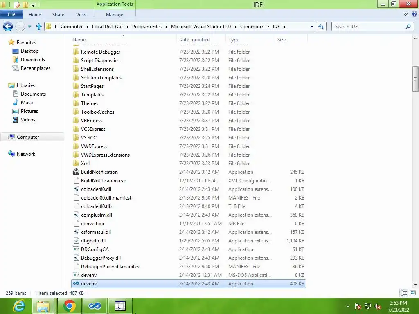This screenshot has width=419, height=314.
Task: Expand the breadcrumb arrow after Common7
Action: pyautogui.click(x=268, y=27)
